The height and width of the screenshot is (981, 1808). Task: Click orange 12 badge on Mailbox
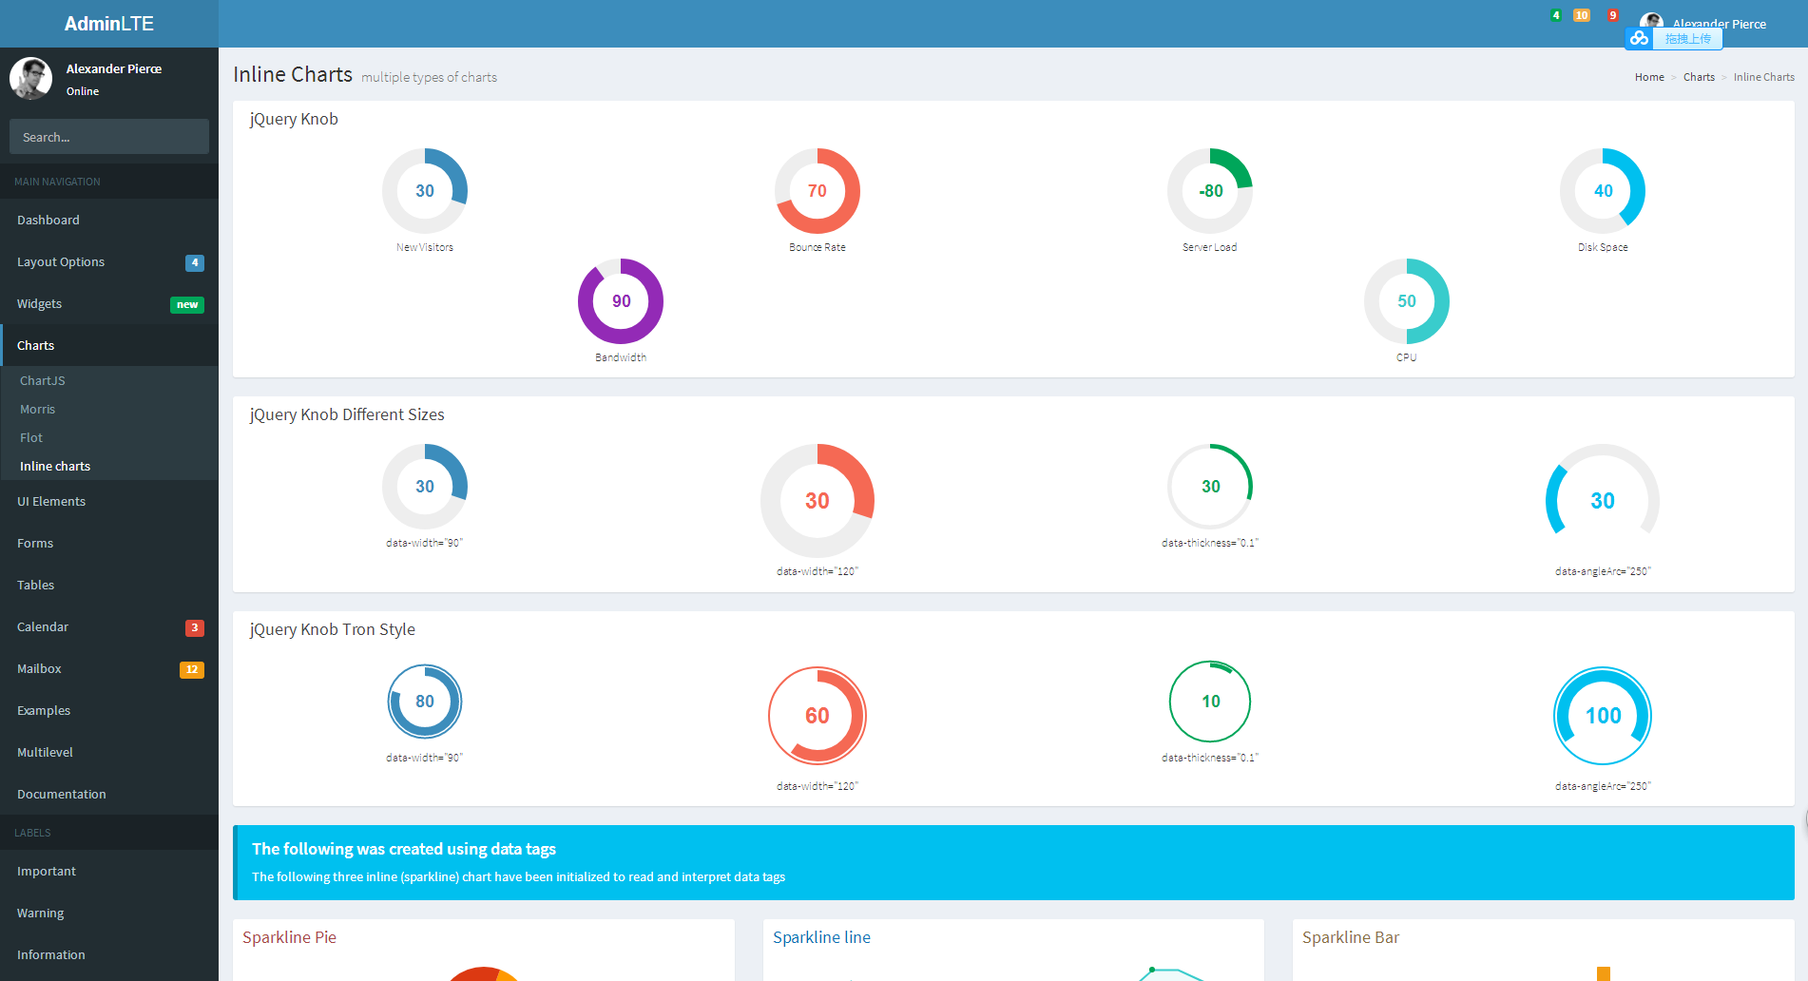[x=192, y=669]
